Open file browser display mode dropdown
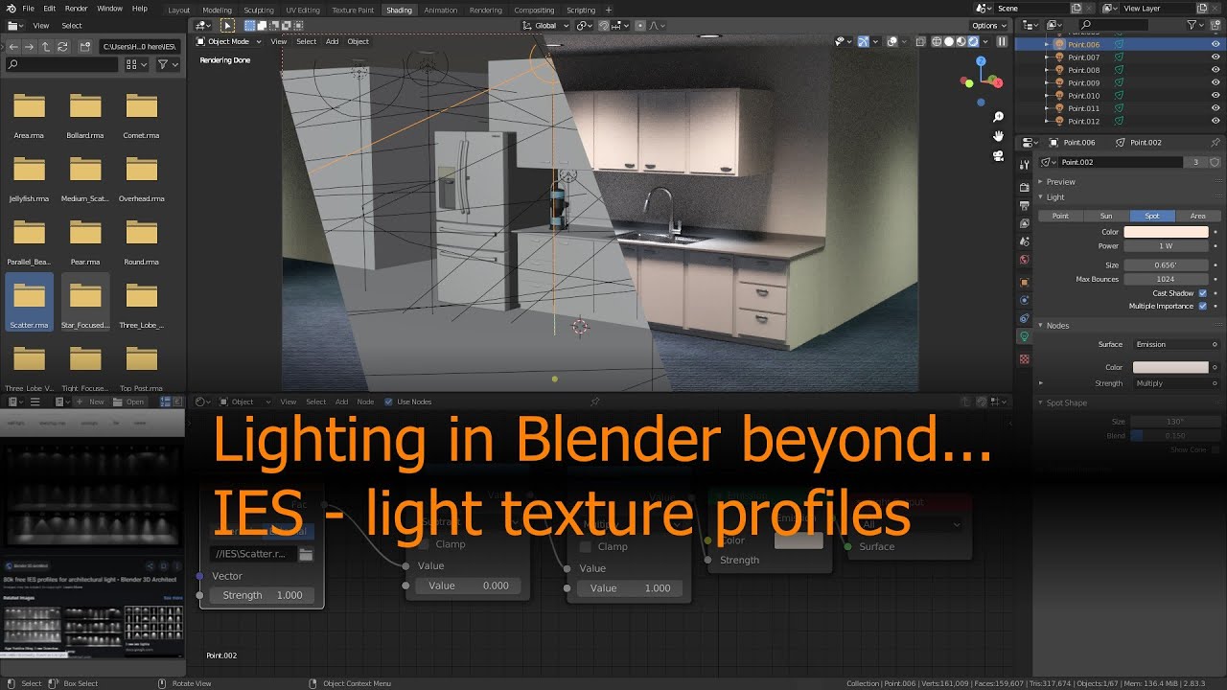The height and width of the screenshot is (690, 1227). 137,64
